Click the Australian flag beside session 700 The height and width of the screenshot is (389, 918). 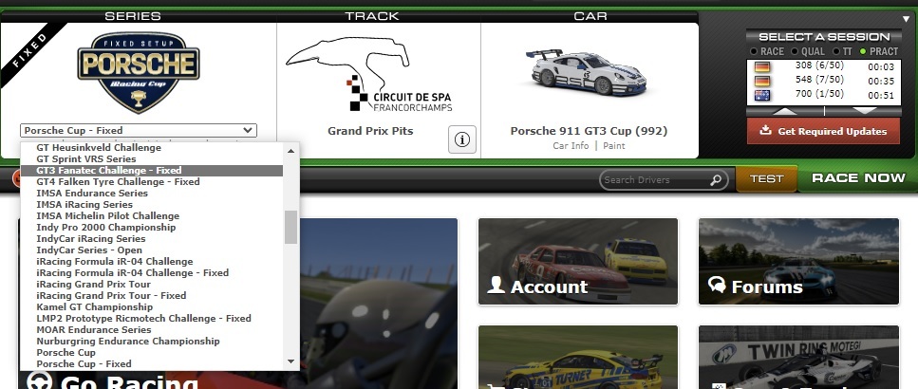(x=762, y=95)
